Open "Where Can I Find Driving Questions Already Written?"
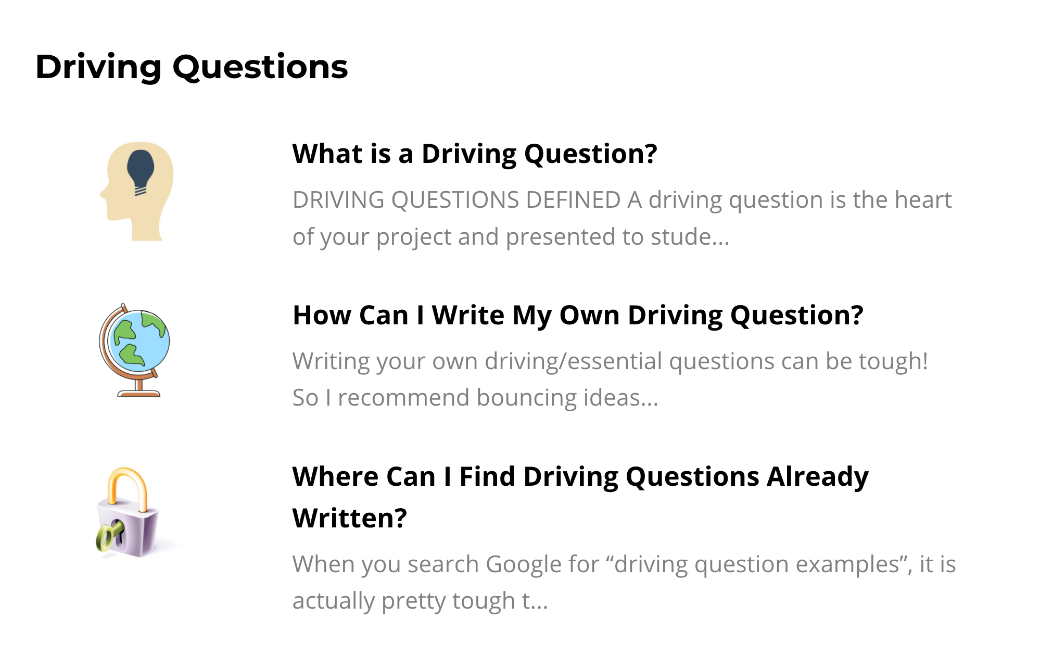Viewport: 1040px width, 656px height. coord(580,497)
